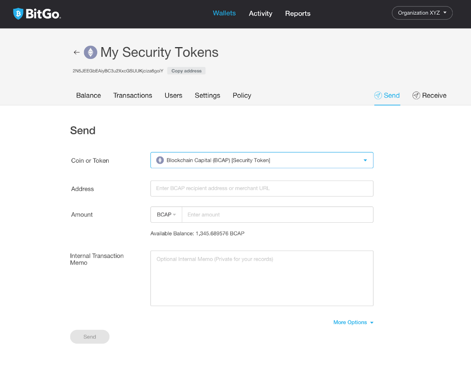Click the Receive paper plane icon
The width and height of the screenshot is (471, 365).
416,95
